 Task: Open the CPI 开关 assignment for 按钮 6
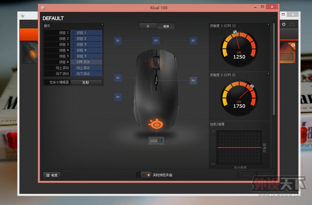(x=86, y=62)
